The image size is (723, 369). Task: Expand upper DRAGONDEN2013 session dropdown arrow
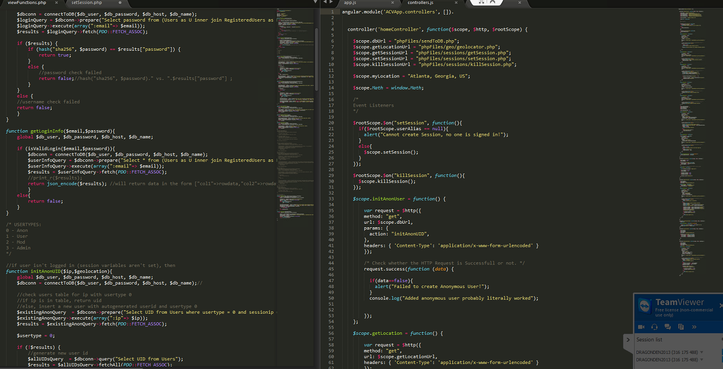[701, 352]
